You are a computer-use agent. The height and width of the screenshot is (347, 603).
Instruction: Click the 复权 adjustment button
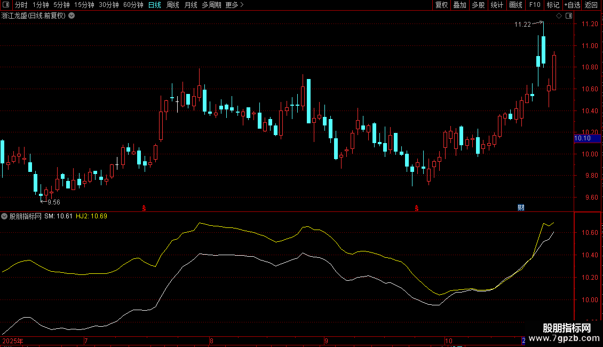point(441,5)
